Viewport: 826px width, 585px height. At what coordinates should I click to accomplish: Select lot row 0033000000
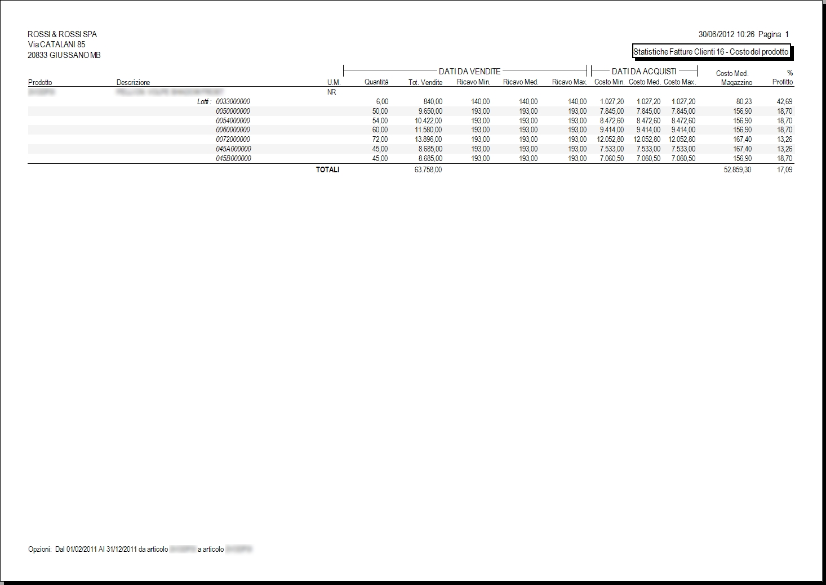tap(411, 102)
